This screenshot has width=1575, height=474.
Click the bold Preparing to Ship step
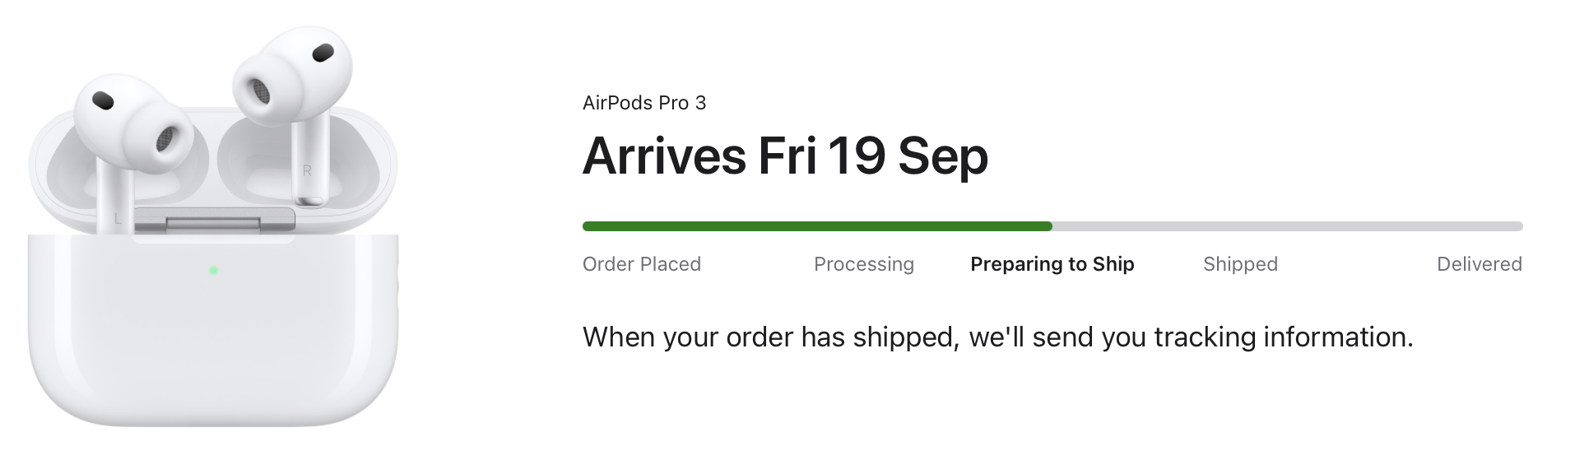[x=1052, y=264]
